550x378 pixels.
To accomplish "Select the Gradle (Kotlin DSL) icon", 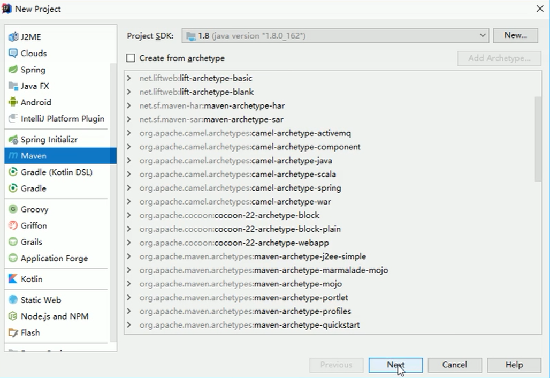I will pyautogui.click(x=13, y=172).
